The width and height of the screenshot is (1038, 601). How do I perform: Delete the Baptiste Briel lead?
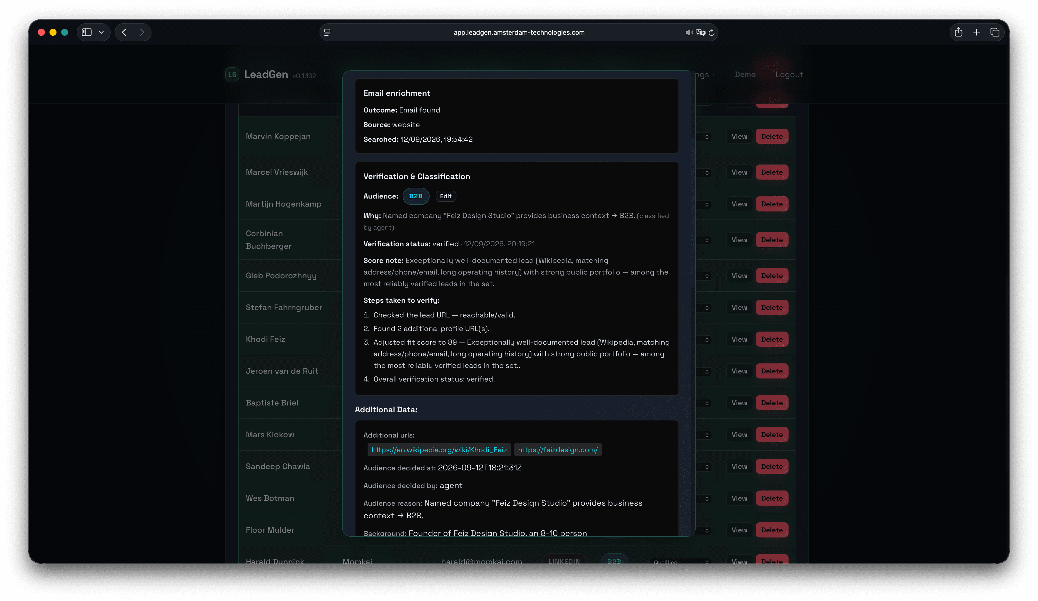tap(772, 403)
